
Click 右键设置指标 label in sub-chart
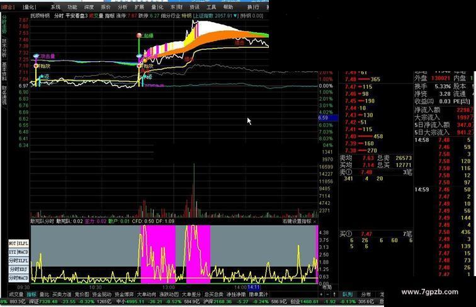tap(297, 221)
